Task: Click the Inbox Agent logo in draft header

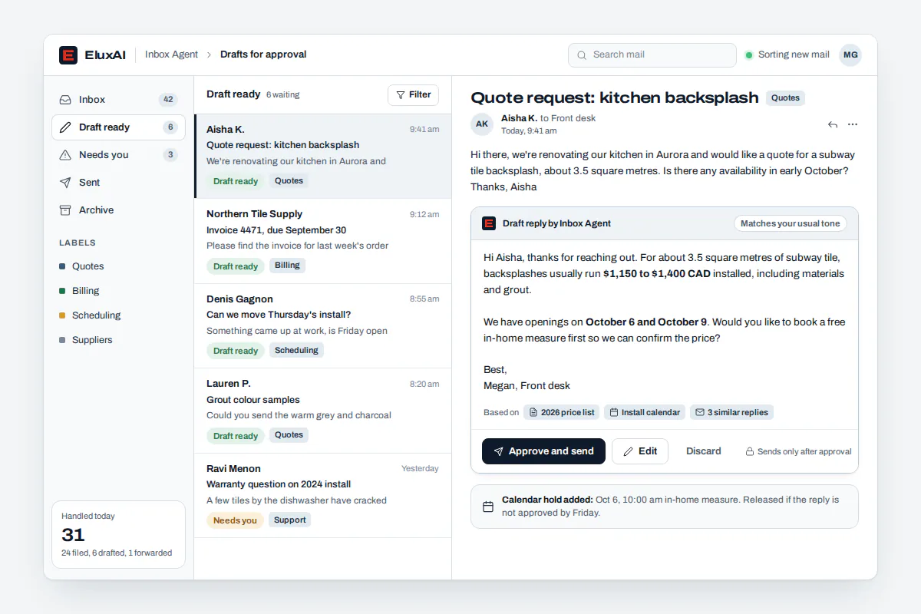Action: tap(489, 223)
